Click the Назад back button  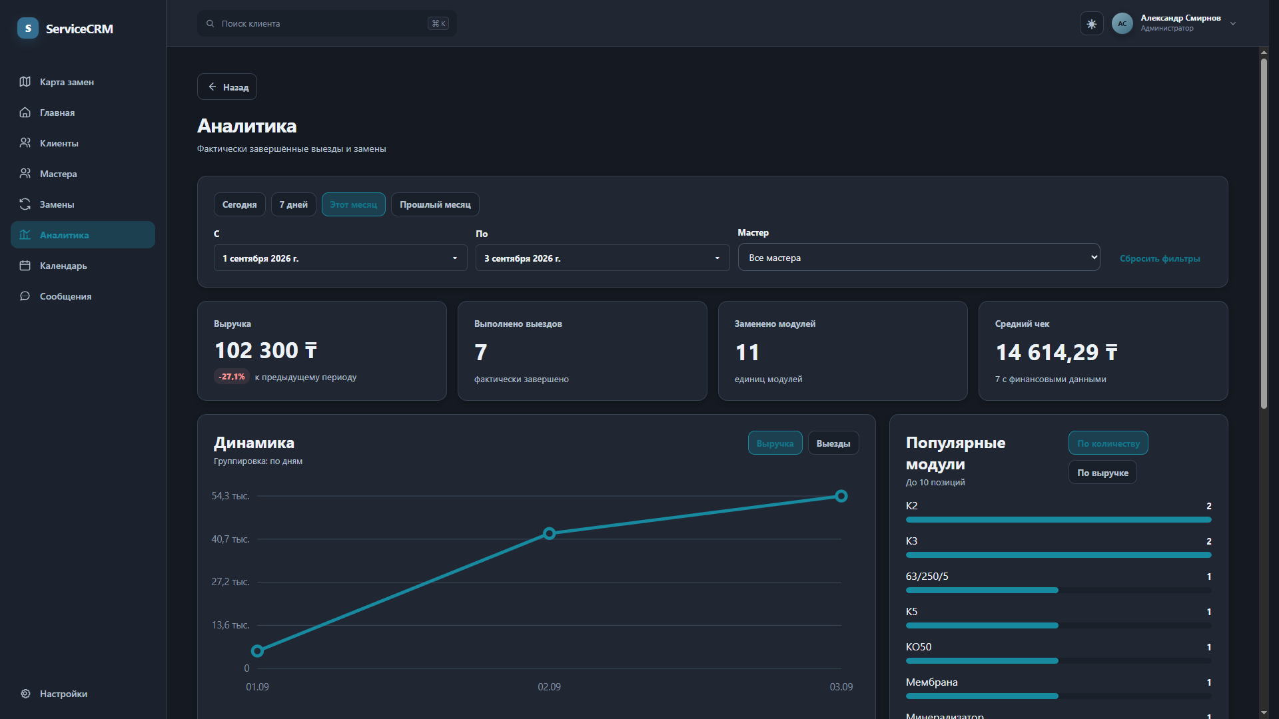pos(227,87)
